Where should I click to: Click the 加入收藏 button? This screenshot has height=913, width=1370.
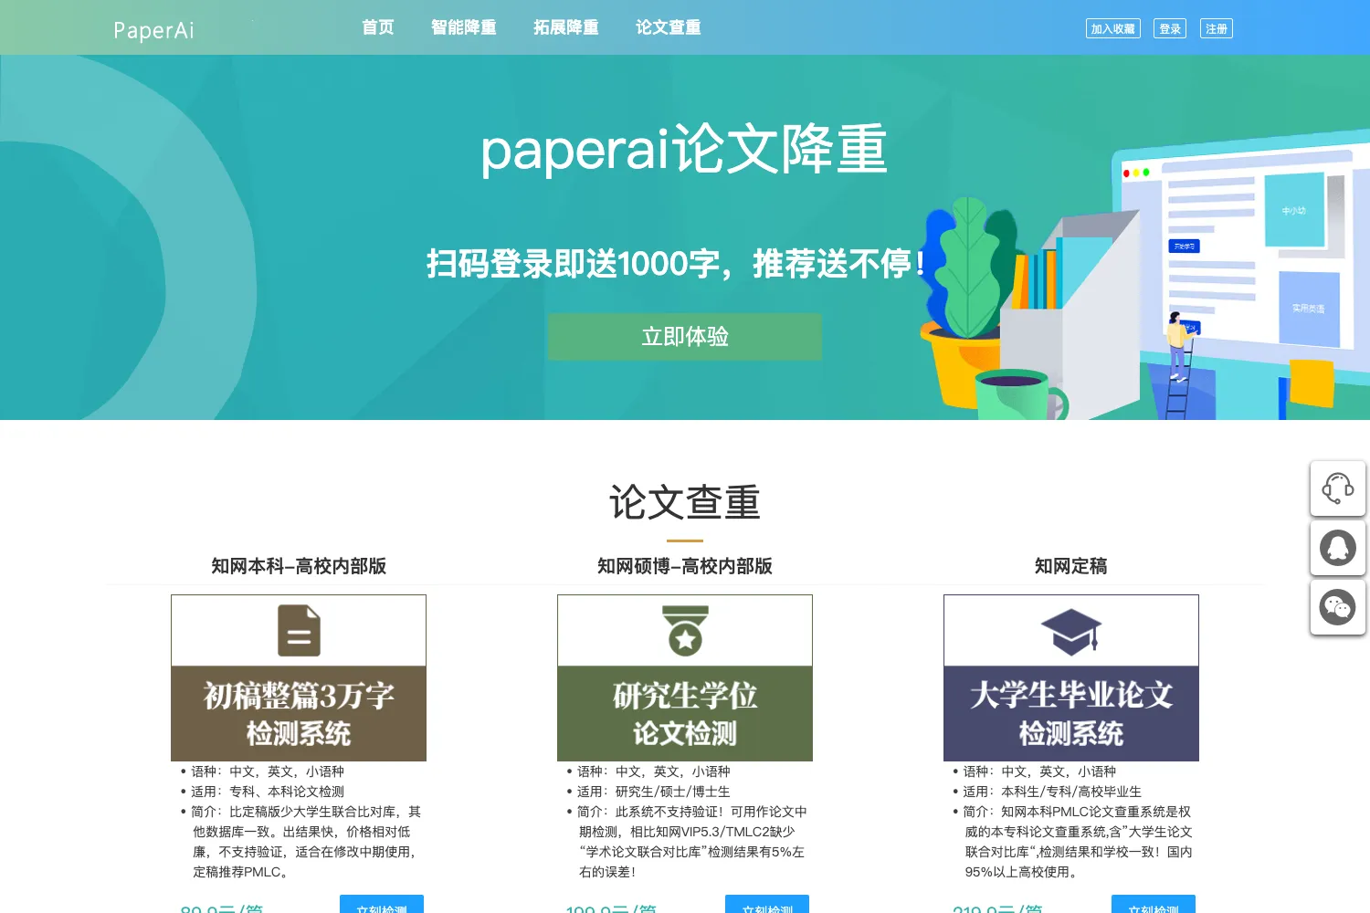1113,28
